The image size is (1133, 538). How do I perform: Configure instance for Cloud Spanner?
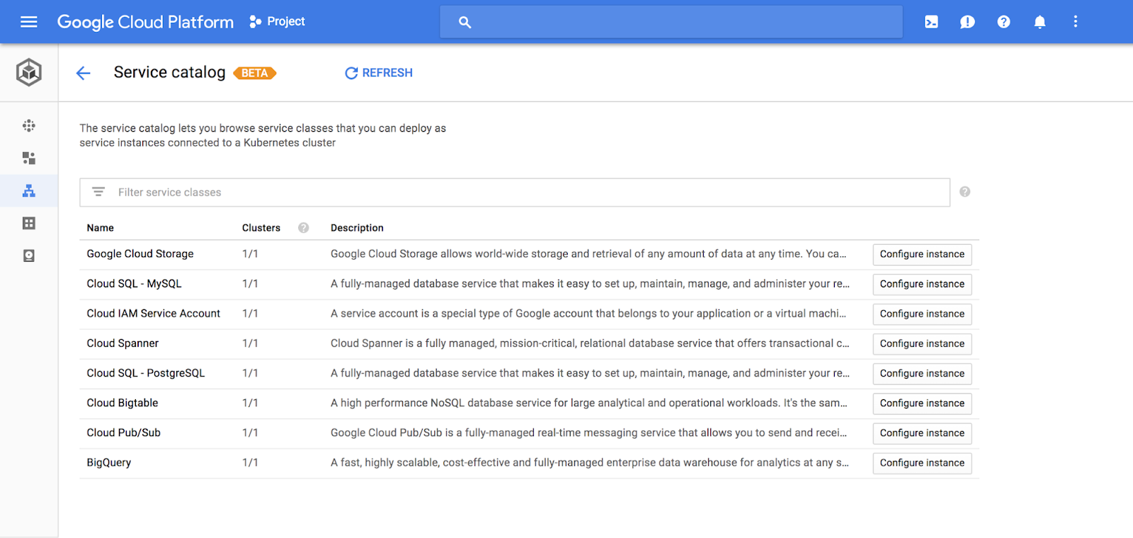(922, 344)
